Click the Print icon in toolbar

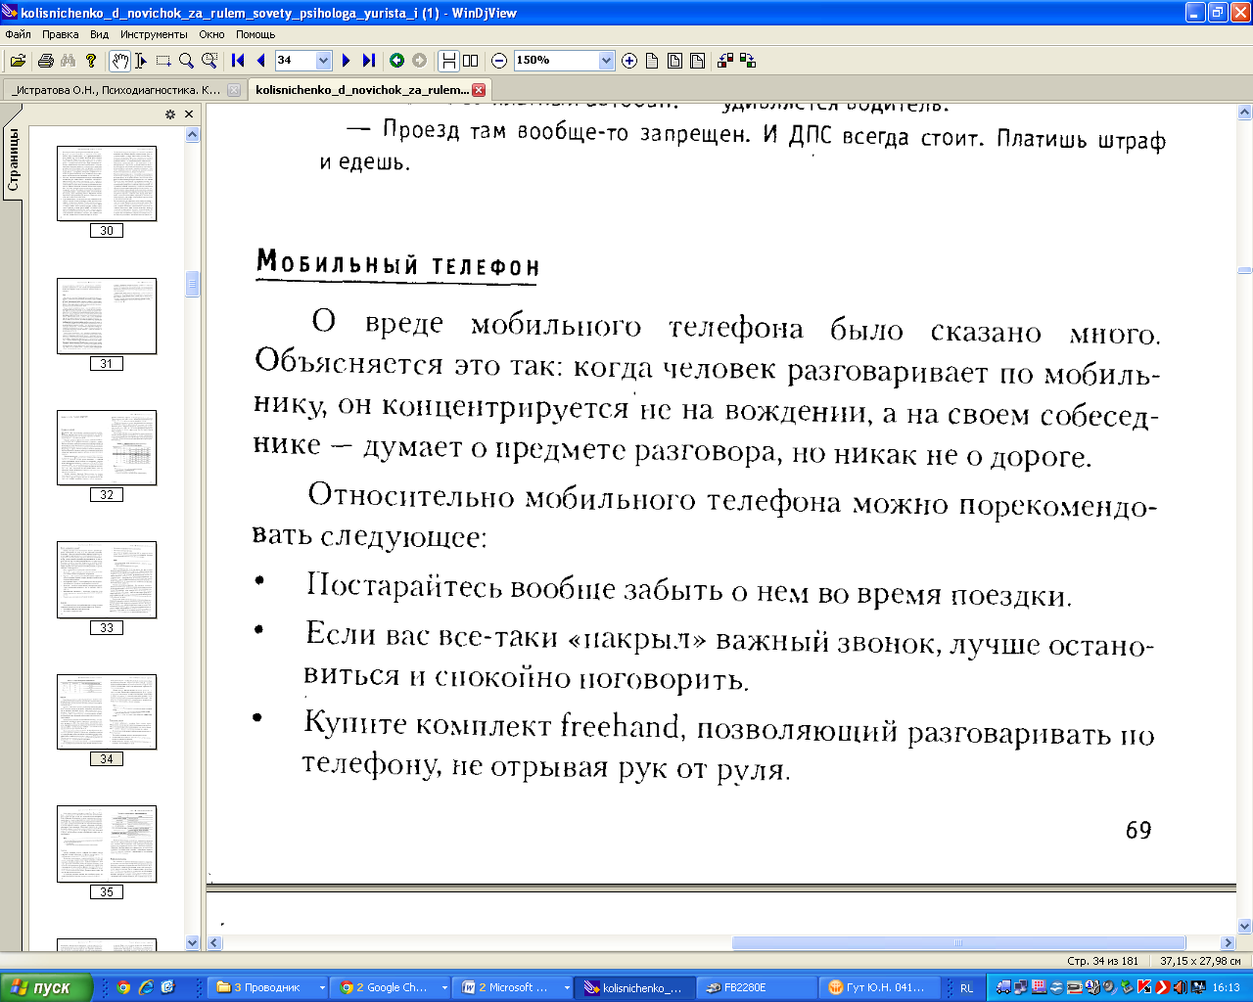[x=45, y=61]
